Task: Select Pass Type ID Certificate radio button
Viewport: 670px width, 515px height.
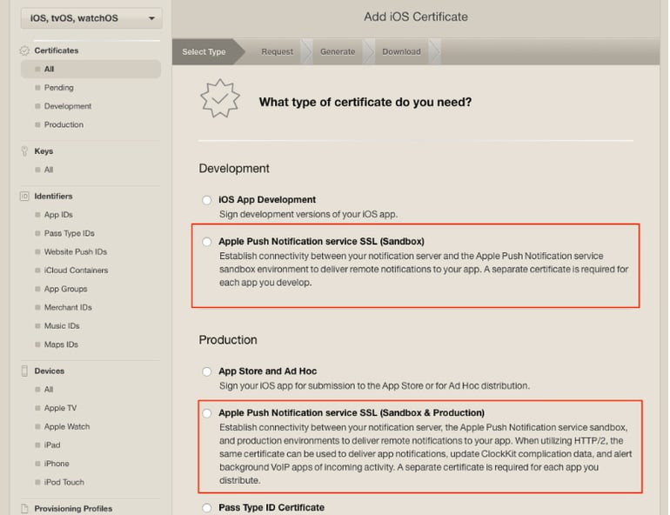Action: (206, 508)
